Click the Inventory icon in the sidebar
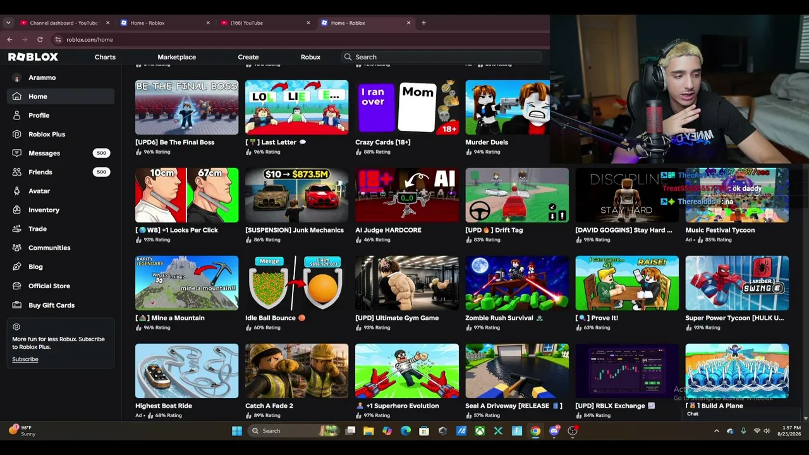Viewport: 809px width, 455px height. 16,210
